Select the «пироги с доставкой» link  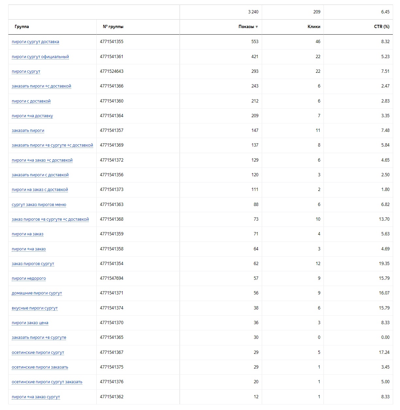[31, 101]
